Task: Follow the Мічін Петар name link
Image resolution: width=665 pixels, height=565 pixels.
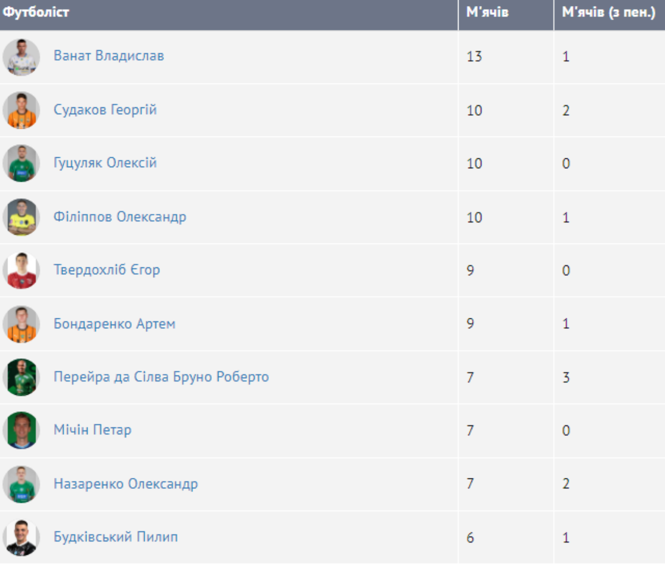Action: coord(92,430)
